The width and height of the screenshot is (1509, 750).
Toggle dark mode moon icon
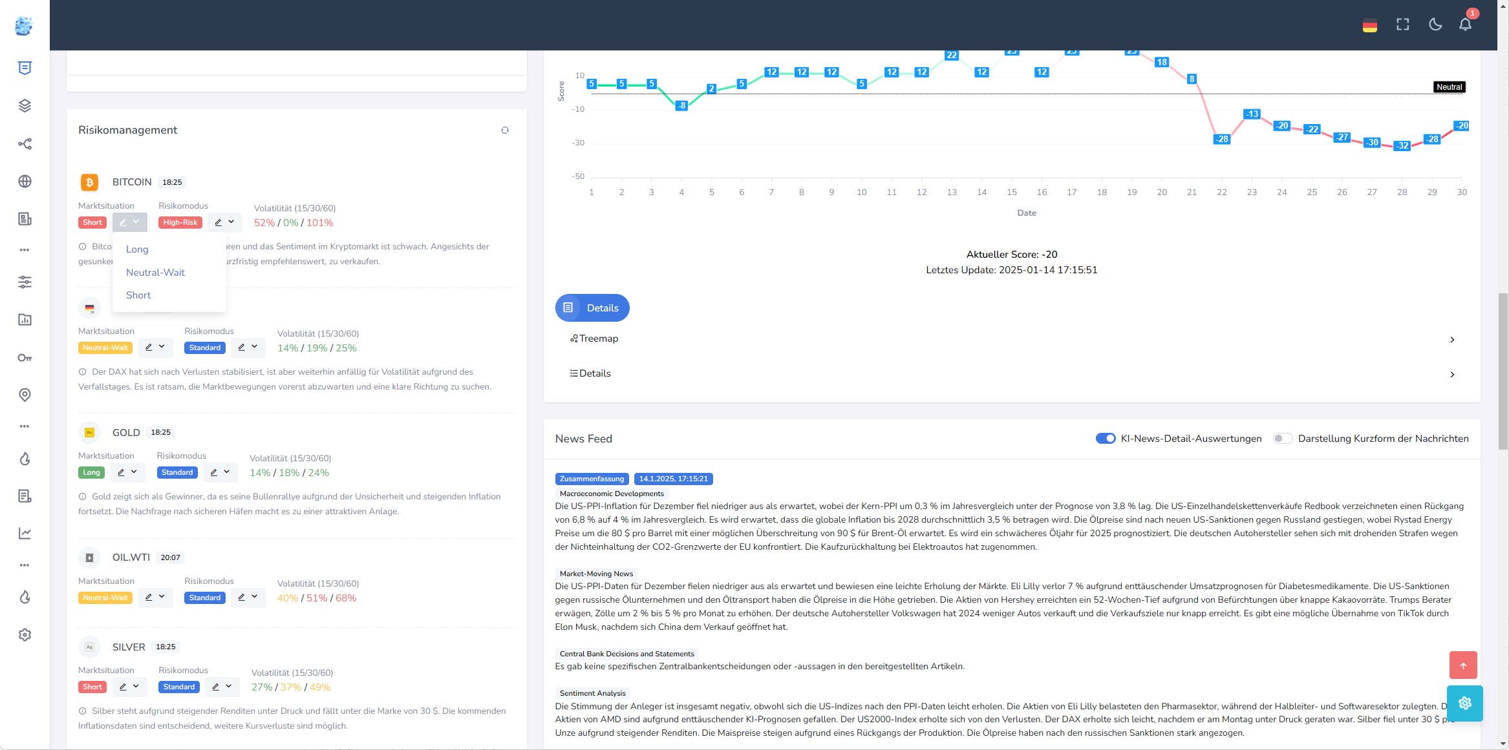[1435, 25]
